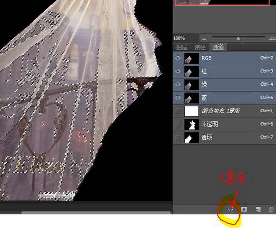Delete current channel trash icon
The image size is (276, 228).
click(271, 209)
